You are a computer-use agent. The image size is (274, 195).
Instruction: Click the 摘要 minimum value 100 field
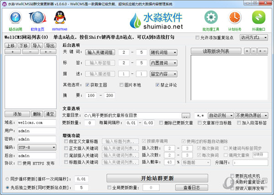click(91, 95)
